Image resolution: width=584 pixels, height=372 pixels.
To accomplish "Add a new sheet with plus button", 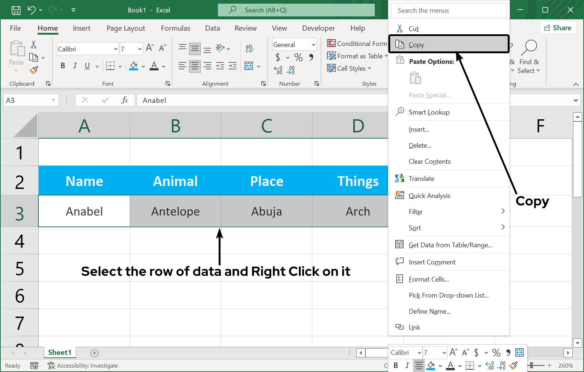I will point(95,353).
